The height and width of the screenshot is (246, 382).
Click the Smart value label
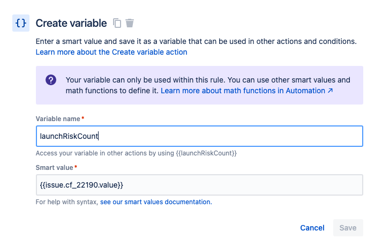tap(54, 168)
